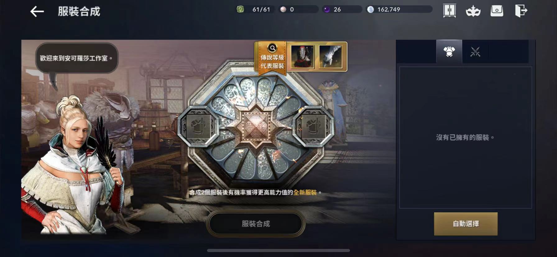Tap the black pearl currency icon
The image size is (557, 257).
[327, 9]
